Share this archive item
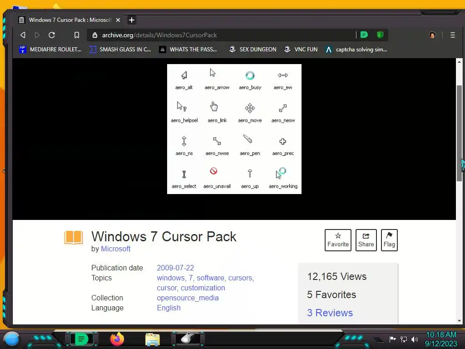 click(x=366, y=240)
